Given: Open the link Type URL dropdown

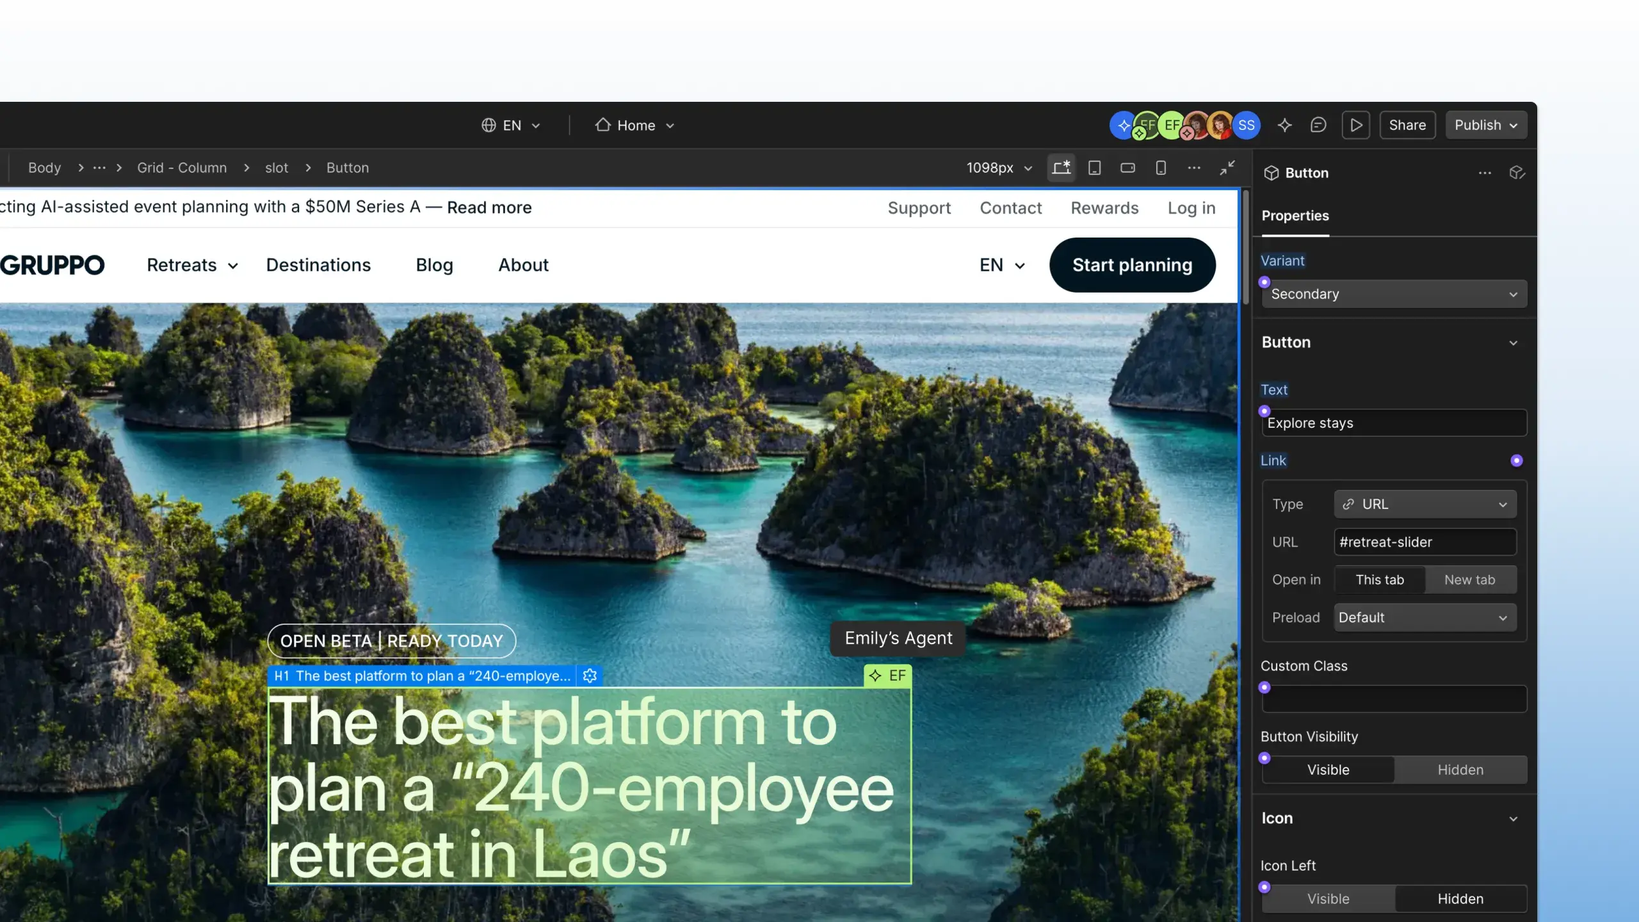Looking at the screenshot, I should click(x=1425, y=504).
